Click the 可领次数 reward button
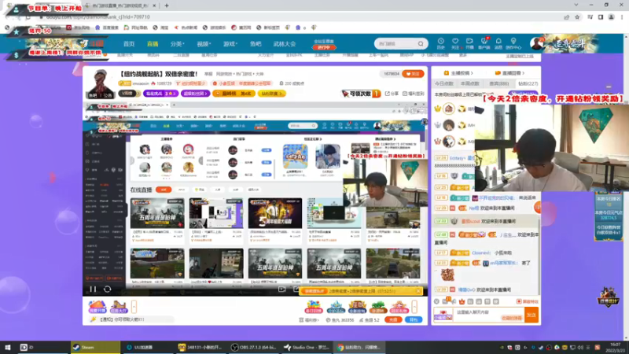This screenshot has width=629, height=354. click(361, 94)
